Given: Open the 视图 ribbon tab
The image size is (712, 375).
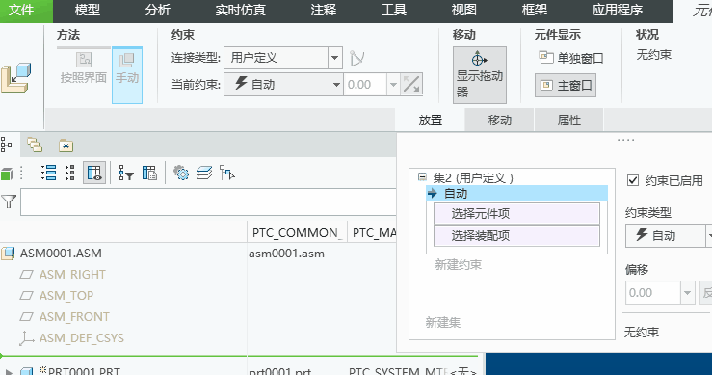Looking at the screenshot, I should point(463,10).
